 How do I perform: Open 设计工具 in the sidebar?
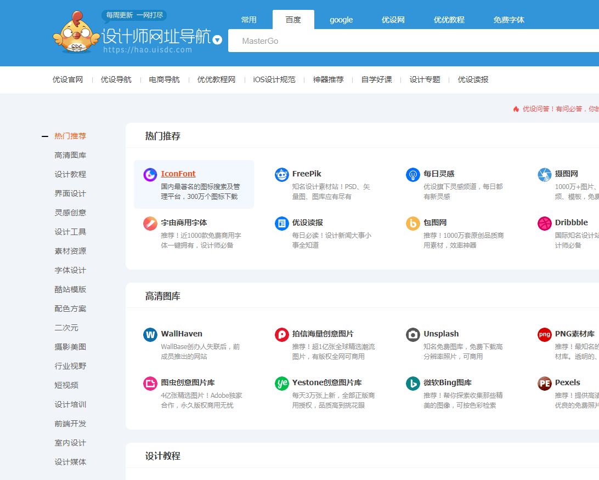pos(70,232)
